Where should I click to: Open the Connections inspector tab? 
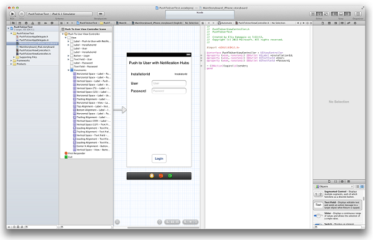355,23
